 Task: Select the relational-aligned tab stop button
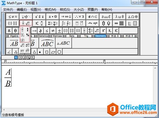click(29, 57)
